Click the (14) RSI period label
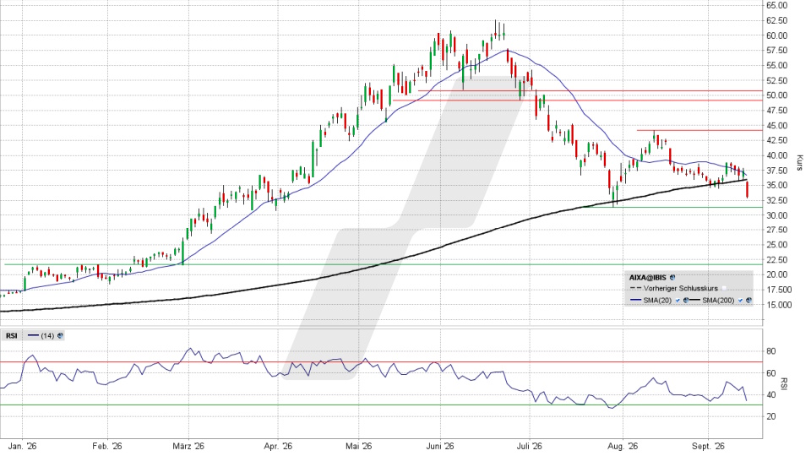Screen dimensions: 811x456 47,335
